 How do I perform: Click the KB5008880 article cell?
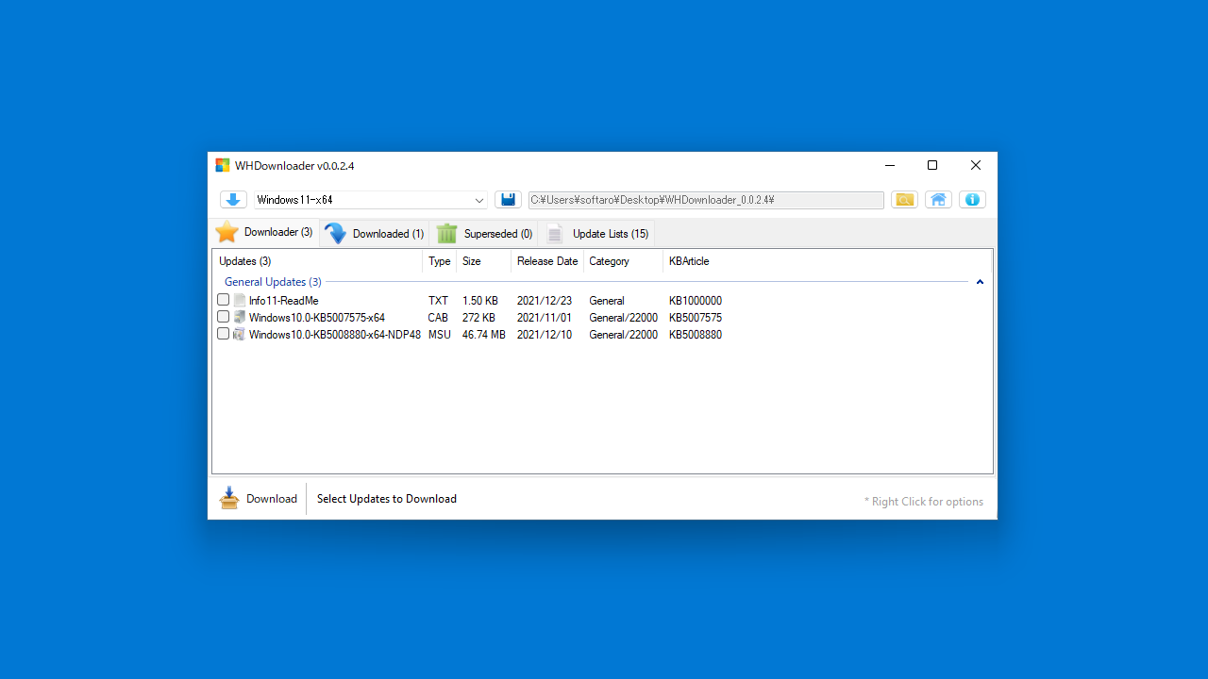[x=696, y=335]
